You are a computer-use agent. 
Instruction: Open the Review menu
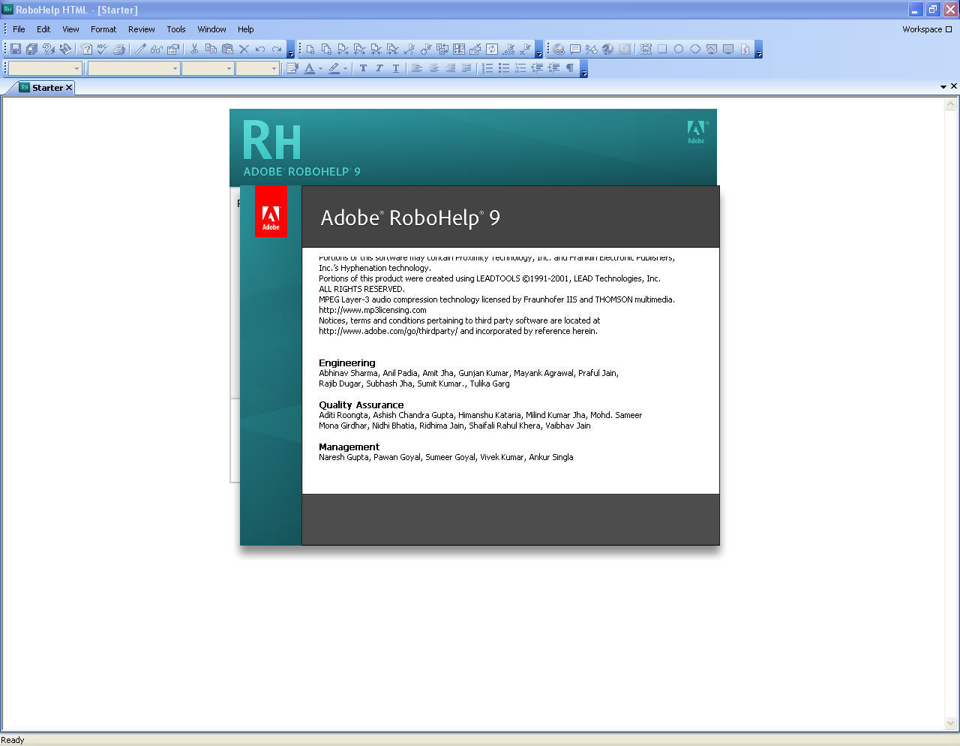[x=141, y=29]
